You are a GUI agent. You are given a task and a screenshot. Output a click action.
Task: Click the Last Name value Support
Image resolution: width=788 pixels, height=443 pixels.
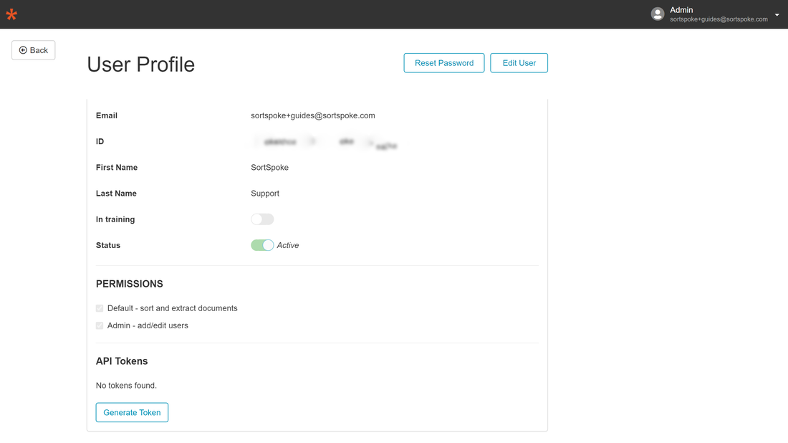(x=265, y=194)
